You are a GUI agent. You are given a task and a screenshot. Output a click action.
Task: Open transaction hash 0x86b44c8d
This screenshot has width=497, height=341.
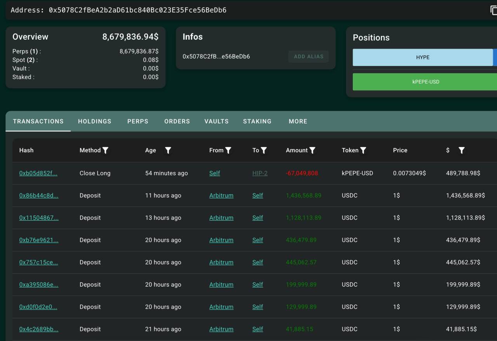[x=39, y=195]
